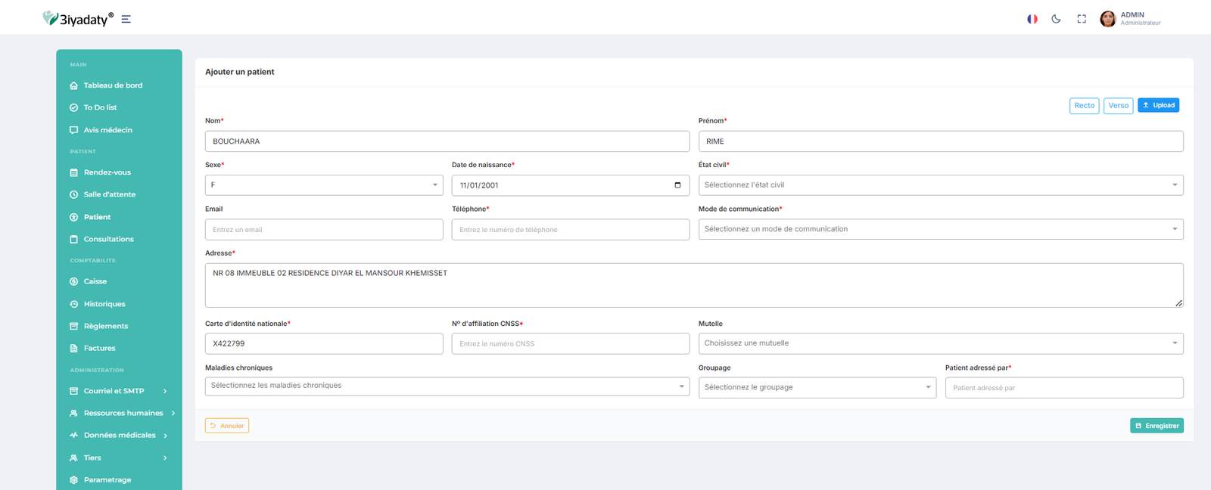1211x490 pixels.
Task: Enter fullscreen using the expand icon
Action: tap(1082, 19)
